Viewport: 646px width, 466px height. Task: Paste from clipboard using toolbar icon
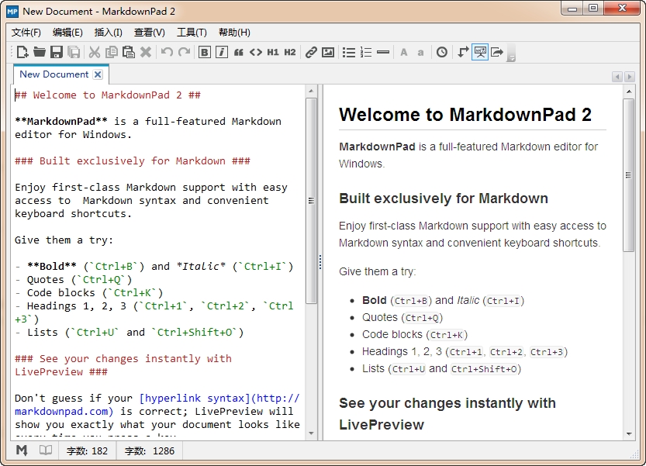coord(129,52)
